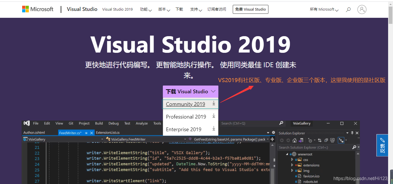Screen dimensions: 393x184
Task: Open the 所有 Microsoft dropdown
Action: coord(324,9)
